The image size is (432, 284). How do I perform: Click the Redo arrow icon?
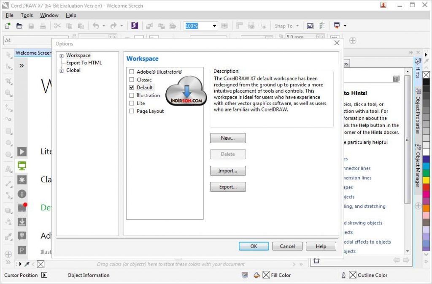pyautogui.click(x=113, y=26)
